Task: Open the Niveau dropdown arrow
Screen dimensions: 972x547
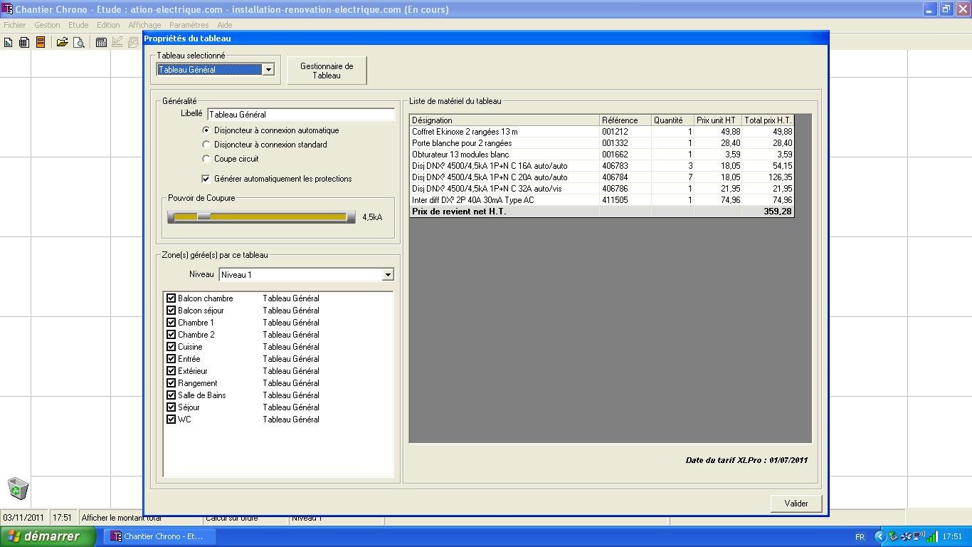Action: 388,275
